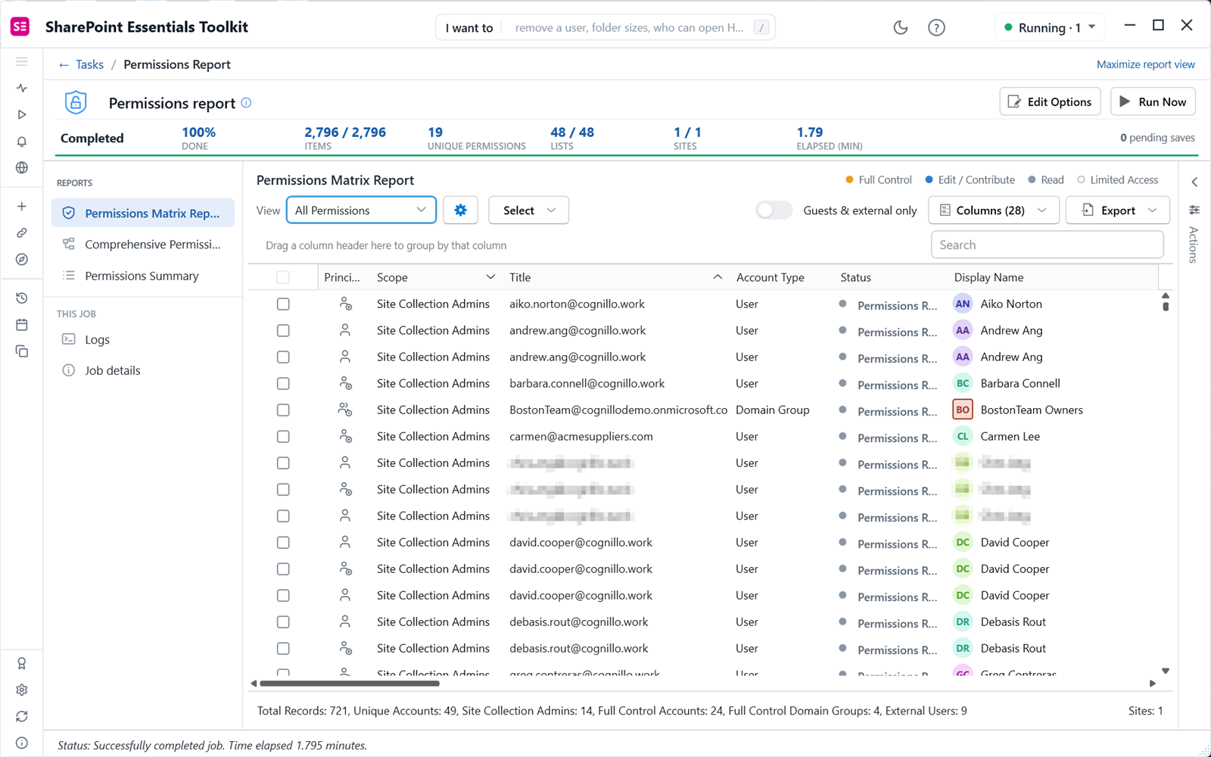Open link icon in left sidebar
1211x757 pixels.
pyautogui.click(x=22, y=232)
